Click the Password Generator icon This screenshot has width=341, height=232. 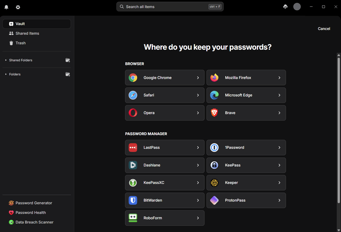pyautogui.click(x=11, y=203)
